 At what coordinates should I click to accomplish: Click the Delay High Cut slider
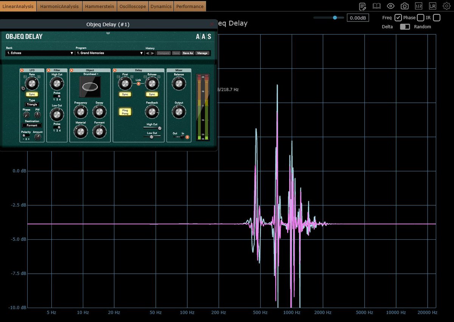click(152, 128)
